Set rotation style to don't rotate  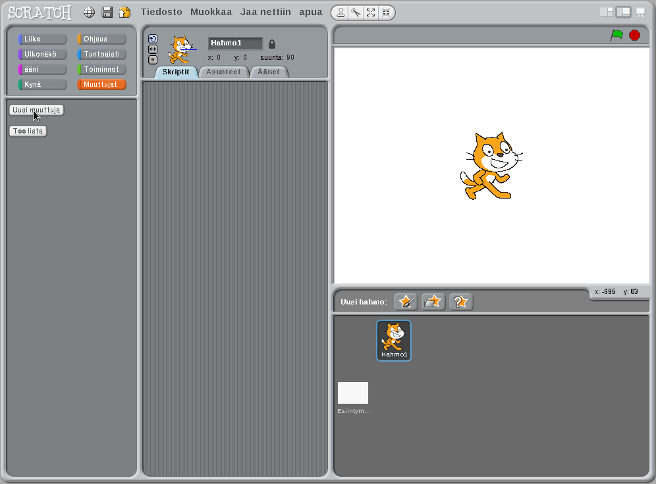[153, 60]
